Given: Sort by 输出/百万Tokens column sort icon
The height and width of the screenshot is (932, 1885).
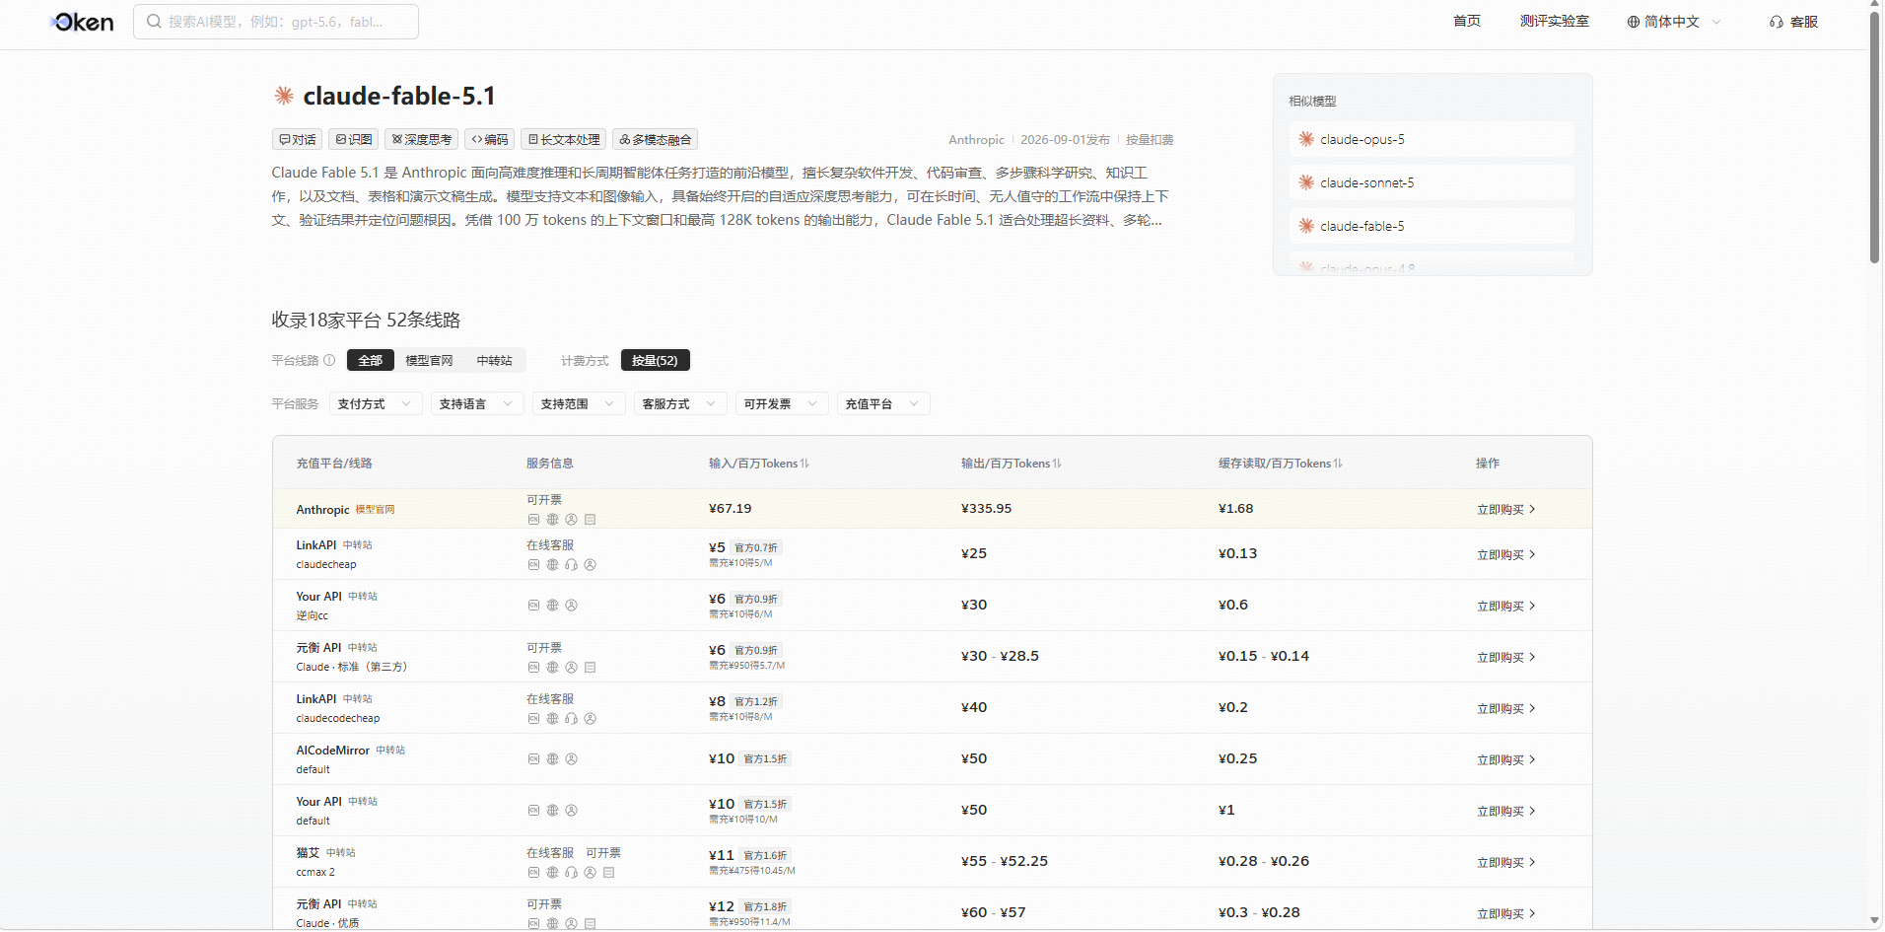Looking at the screenshot, I should 1057,464.
